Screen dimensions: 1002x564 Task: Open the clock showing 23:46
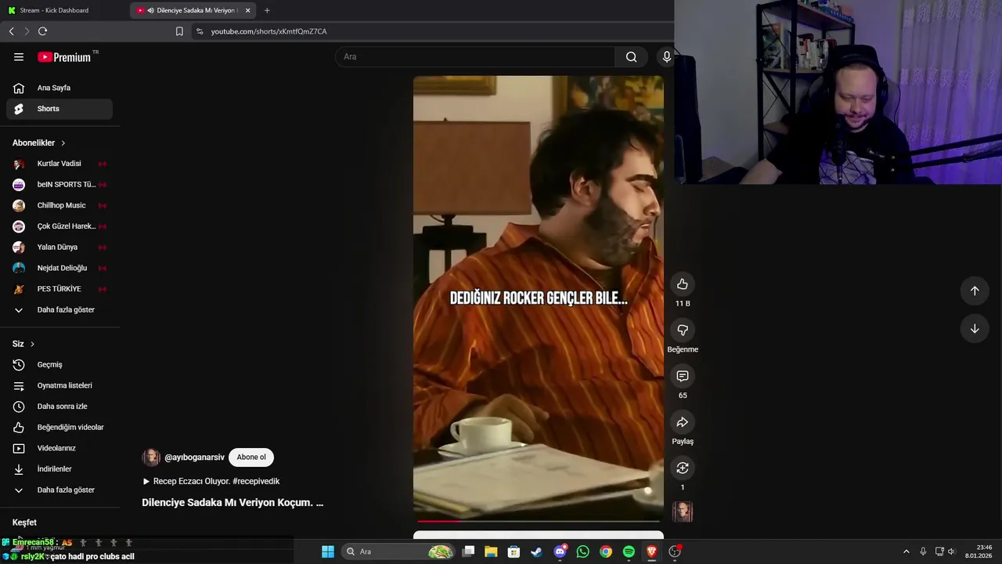point(979,551)
